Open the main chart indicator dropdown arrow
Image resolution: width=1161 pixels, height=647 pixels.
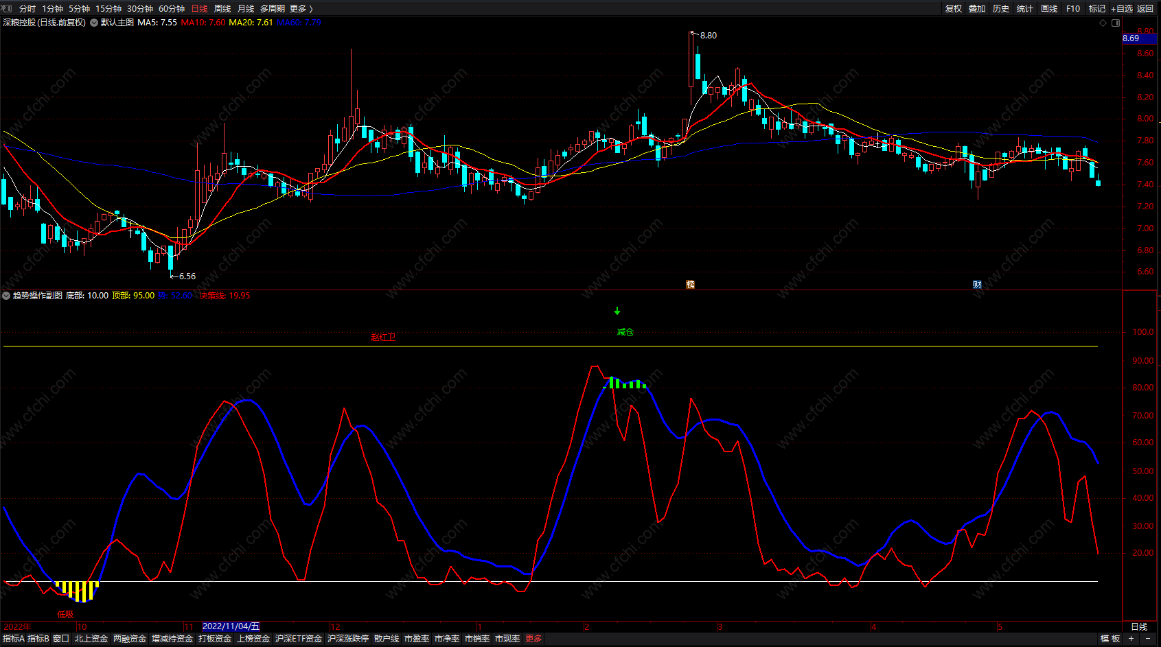coord(94,23)
